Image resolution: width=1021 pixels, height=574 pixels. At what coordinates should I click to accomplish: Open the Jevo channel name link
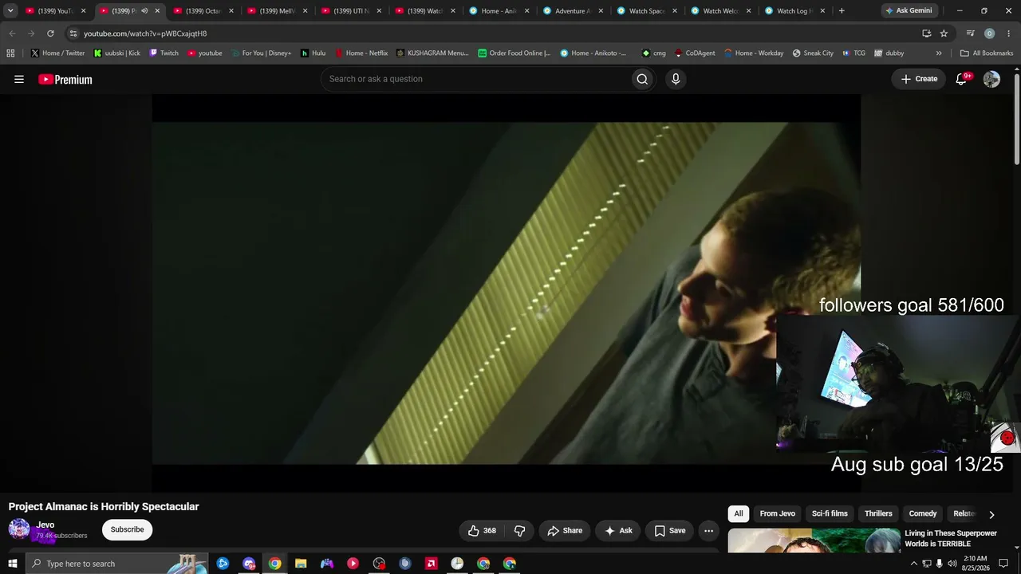45,525
